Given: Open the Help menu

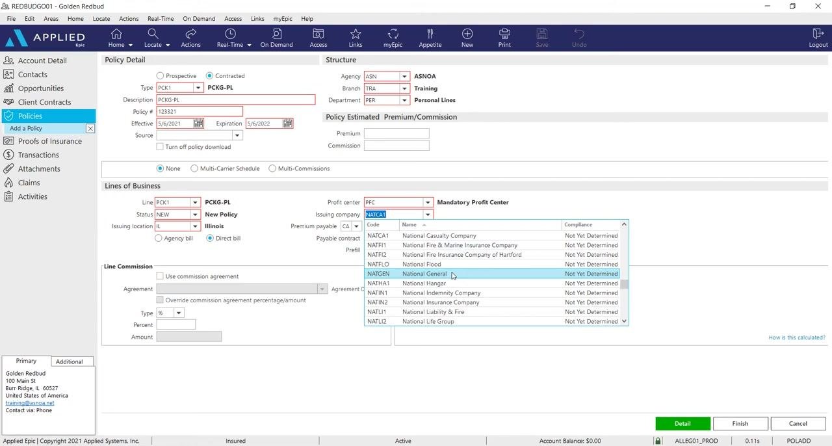Looking at the screenshot, I should 307,19.
